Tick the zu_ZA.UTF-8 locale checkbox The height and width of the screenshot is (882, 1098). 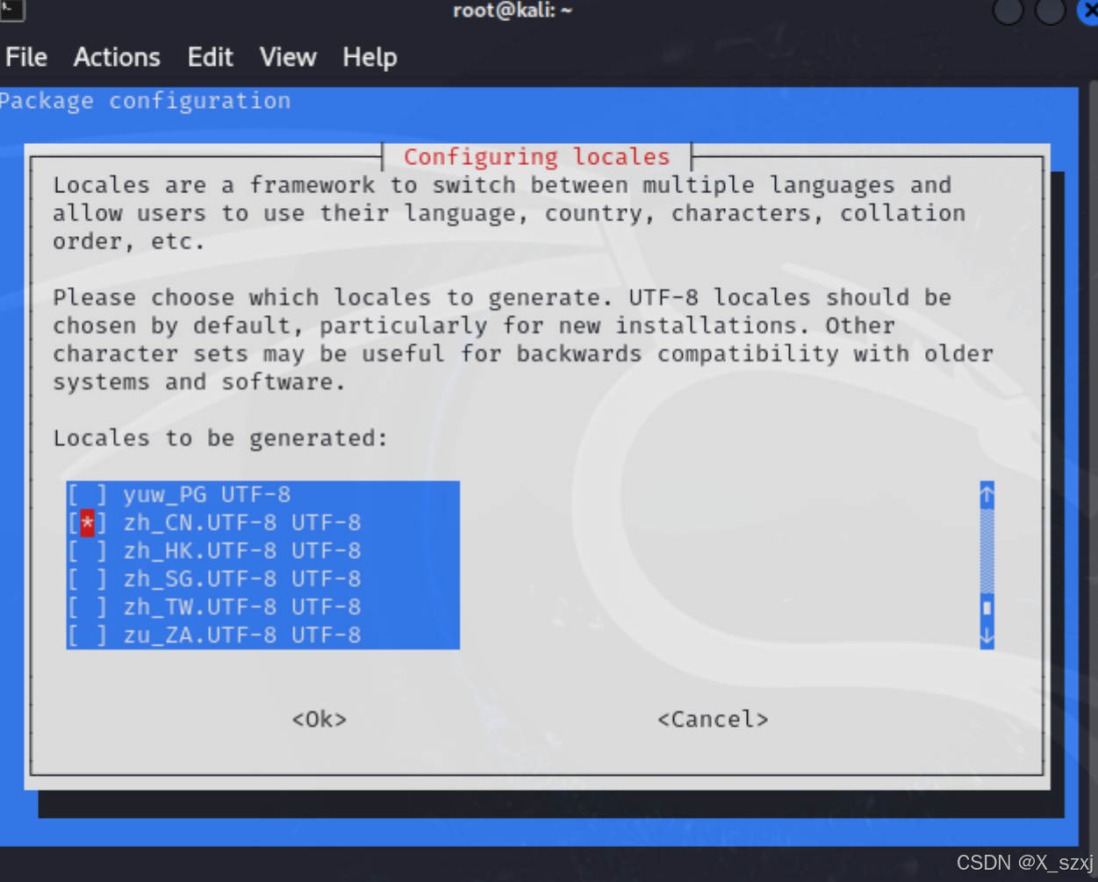88,635
